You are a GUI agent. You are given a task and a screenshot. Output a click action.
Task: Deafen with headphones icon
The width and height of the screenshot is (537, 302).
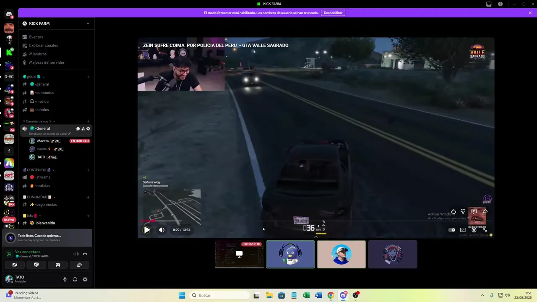75,279
